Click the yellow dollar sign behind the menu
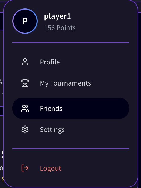 click(x=3, y=179)
